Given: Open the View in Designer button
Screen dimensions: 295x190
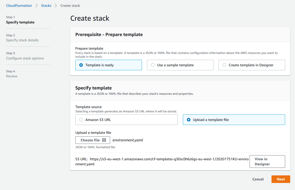Looking at the screenshot, I should 267,162.
